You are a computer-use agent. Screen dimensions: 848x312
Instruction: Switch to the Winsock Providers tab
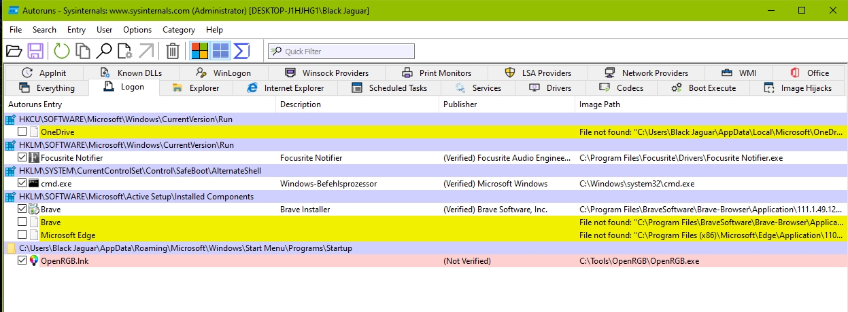326,73
